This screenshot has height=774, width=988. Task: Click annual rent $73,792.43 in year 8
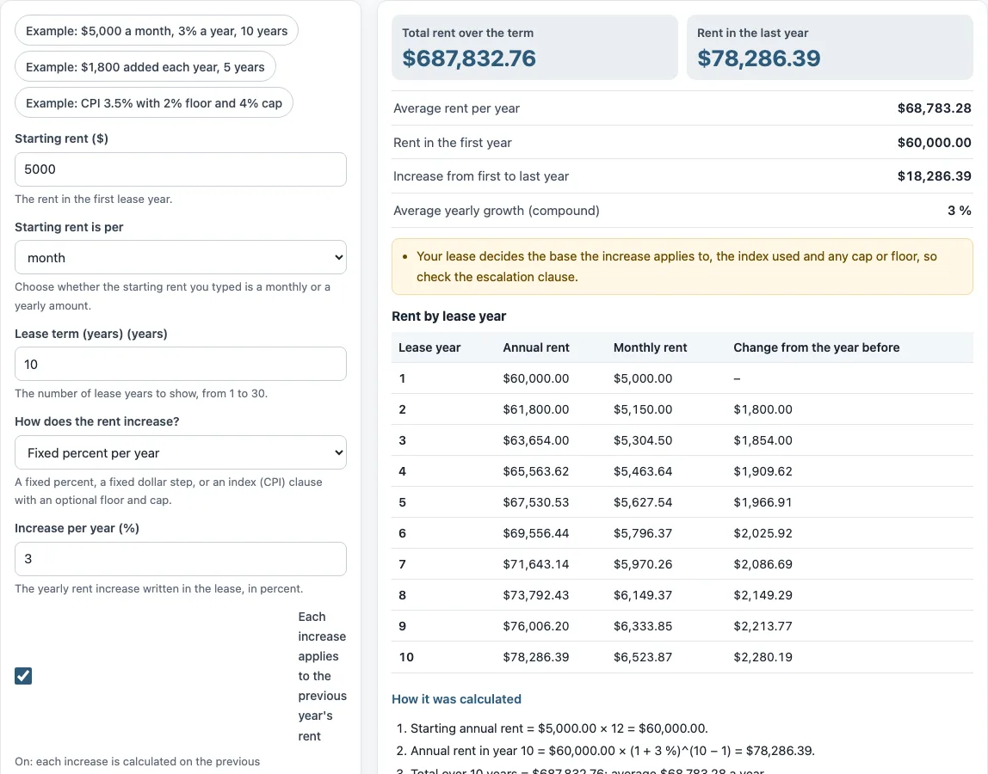(536, 594)
